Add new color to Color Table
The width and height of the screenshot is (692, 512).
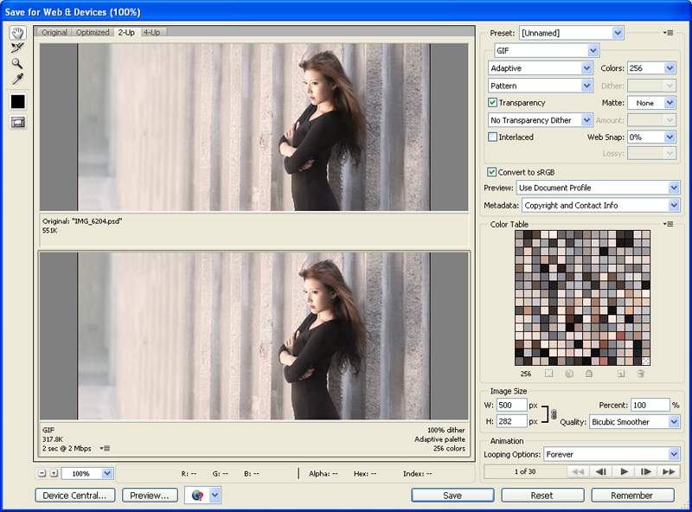pyautogui.click(x=621, y=374)
